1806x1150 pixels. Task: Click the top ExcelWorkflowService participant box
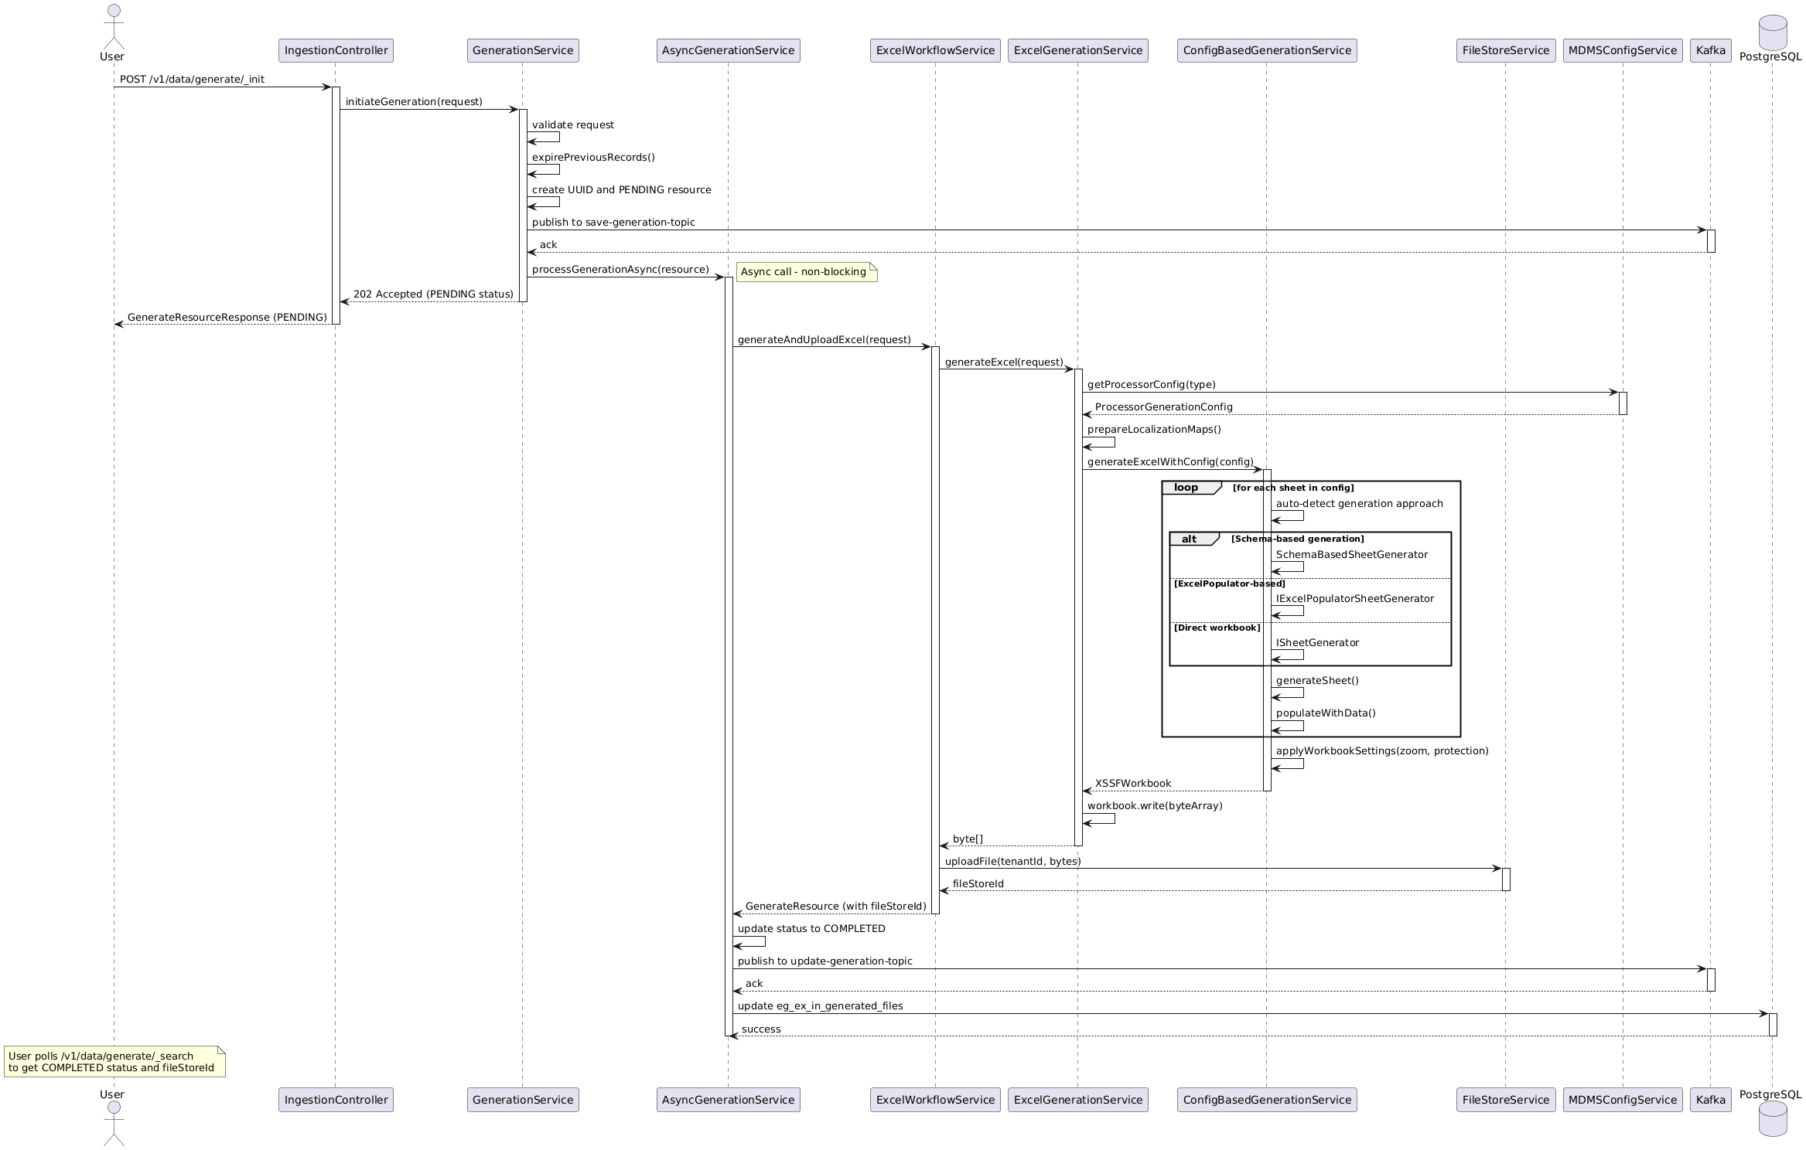click(x=935, y=50)
